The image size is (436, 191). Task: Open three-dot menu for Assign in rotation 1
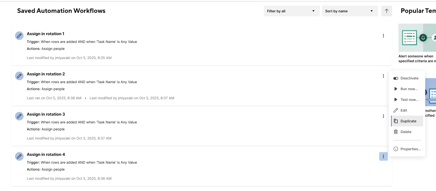click(383, 36)
